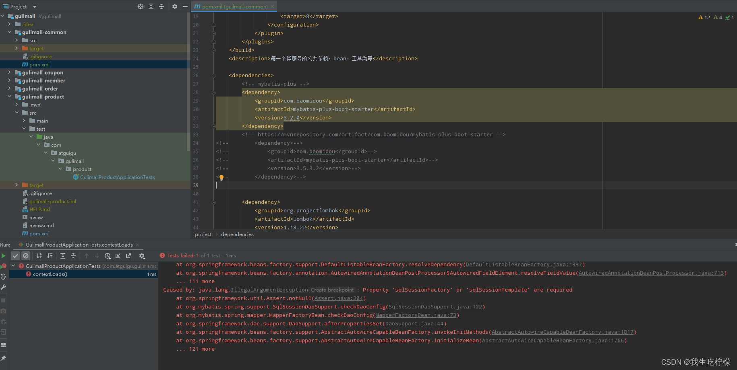Open GulimallProductApplicationTests file in tree
737x370 pixels.
117,177
